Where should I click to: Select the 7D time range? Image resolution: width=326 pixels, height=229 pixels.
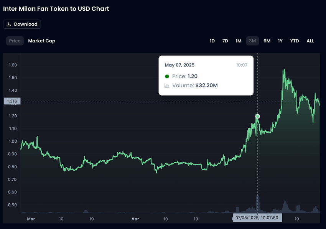click(x=225, y=41)
